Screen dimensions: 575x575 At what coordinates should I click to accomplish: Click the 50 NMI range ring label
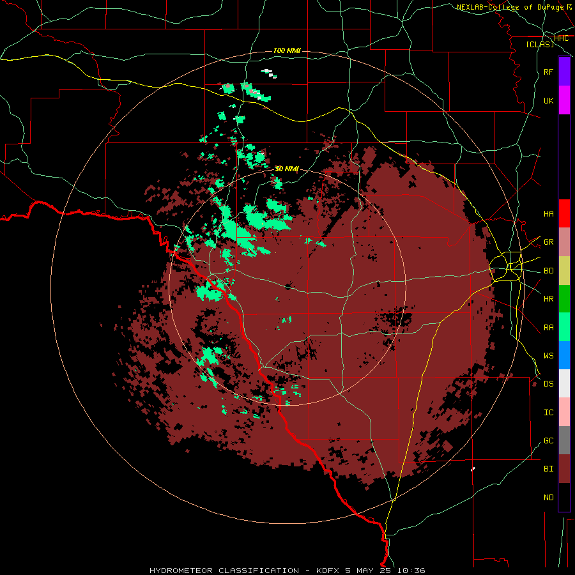[x=287, y=169]
